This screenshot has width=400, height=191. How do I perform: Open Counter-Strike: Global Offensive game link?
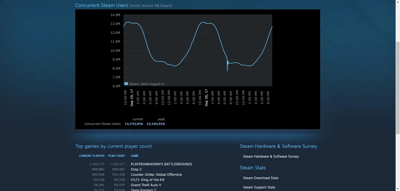point(156,175)
